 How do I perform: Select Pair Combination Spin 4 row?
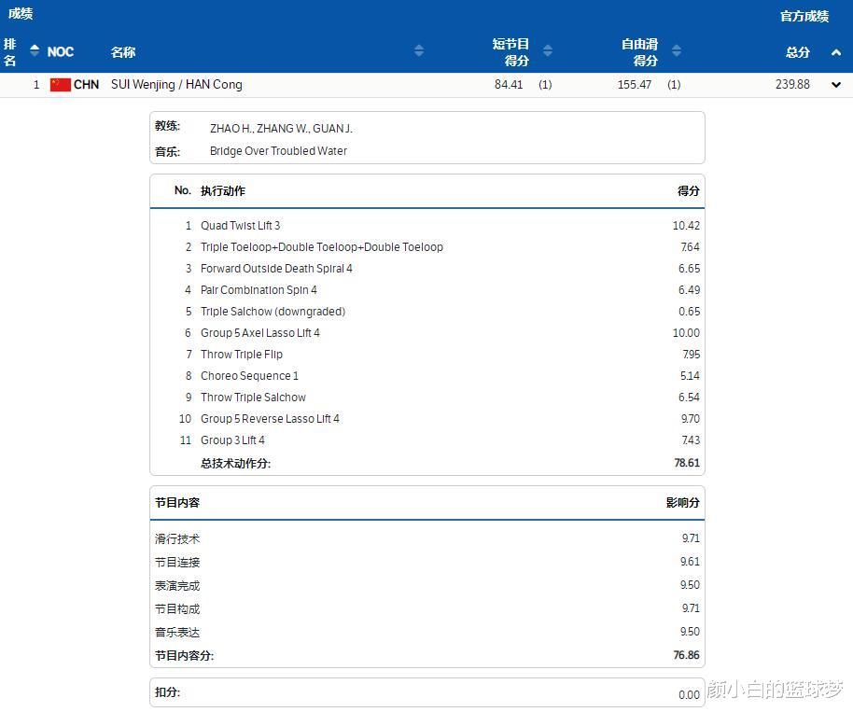tap(427, 290)
